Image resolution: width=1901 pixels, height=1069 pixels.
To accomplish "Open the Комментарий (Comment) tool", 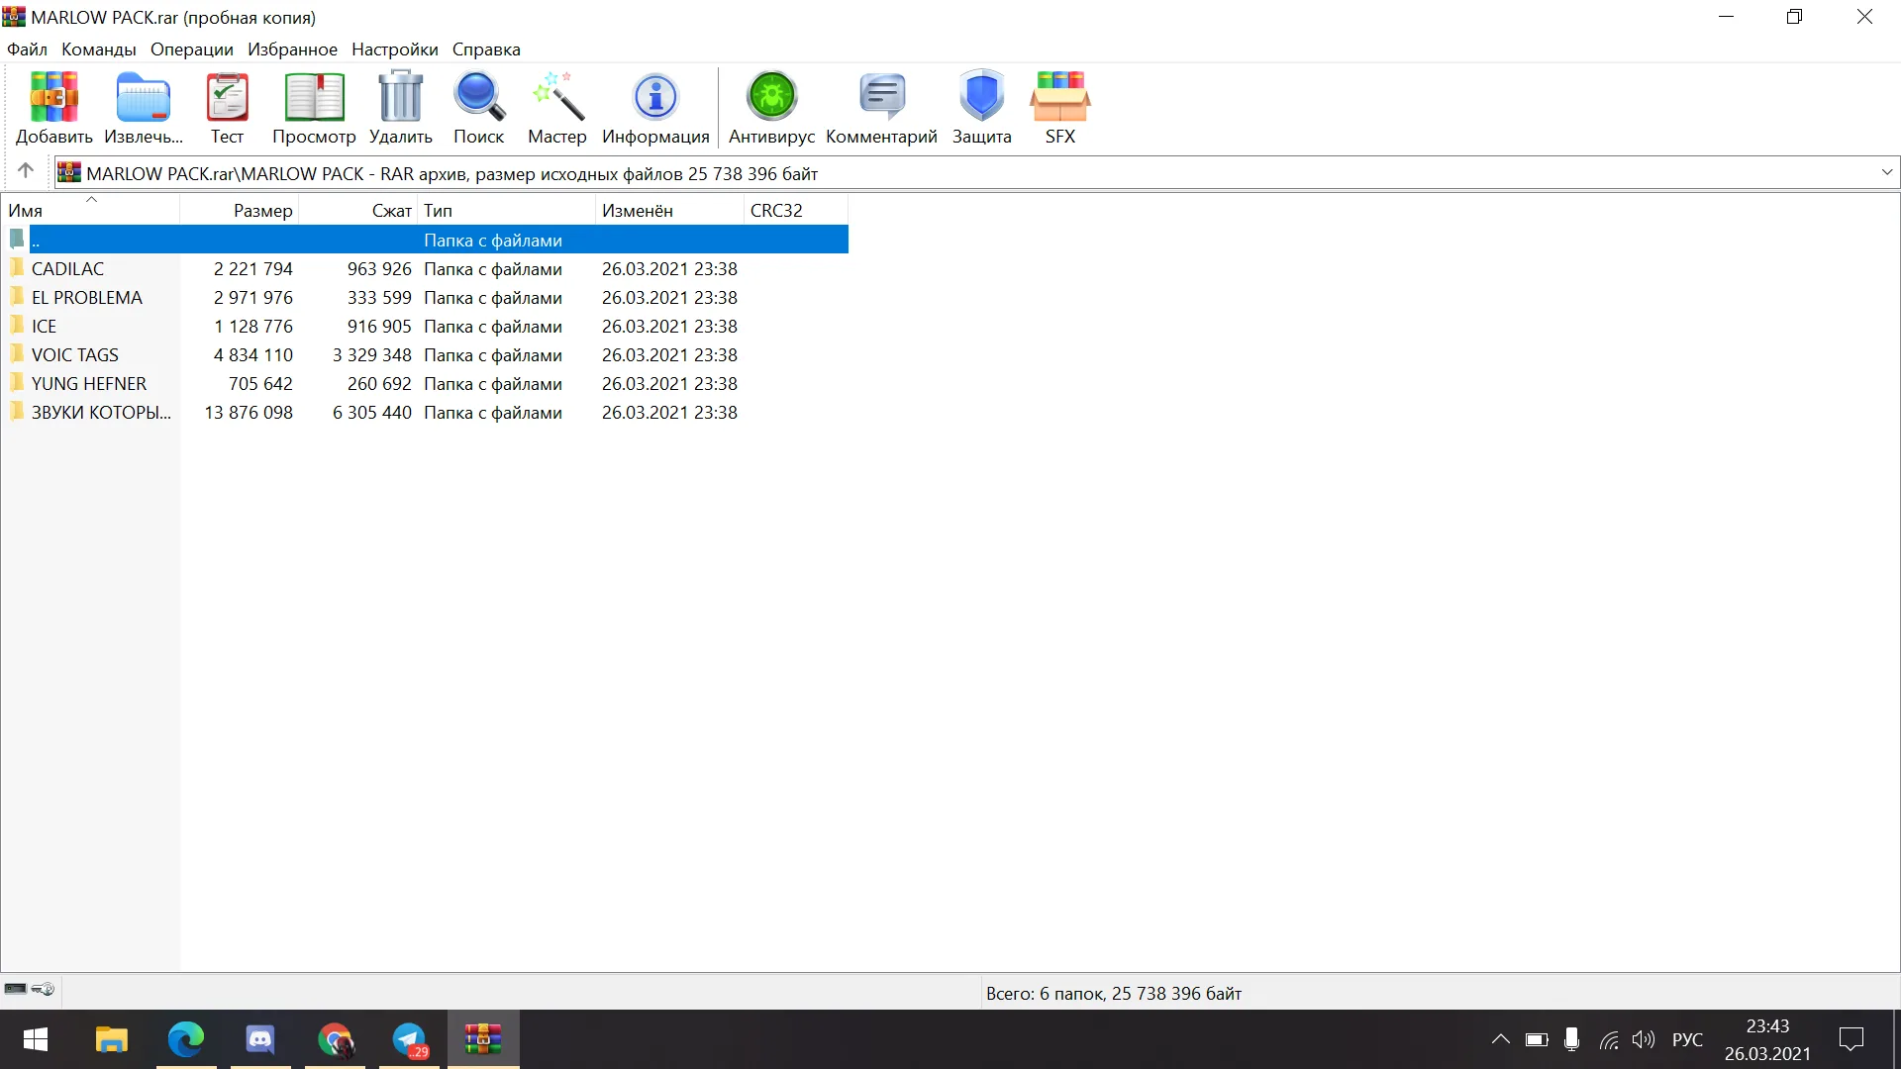I will pos(881,107).
